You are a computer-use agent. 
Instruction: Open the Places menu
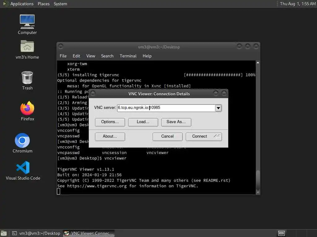(43, 4)
